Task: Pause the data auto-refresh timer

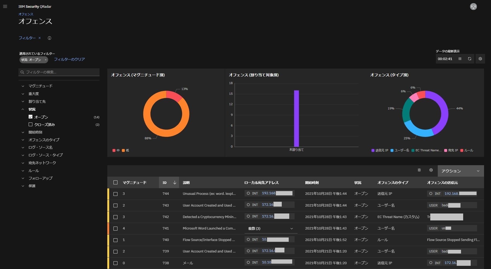Action: (x=460, y=59)
